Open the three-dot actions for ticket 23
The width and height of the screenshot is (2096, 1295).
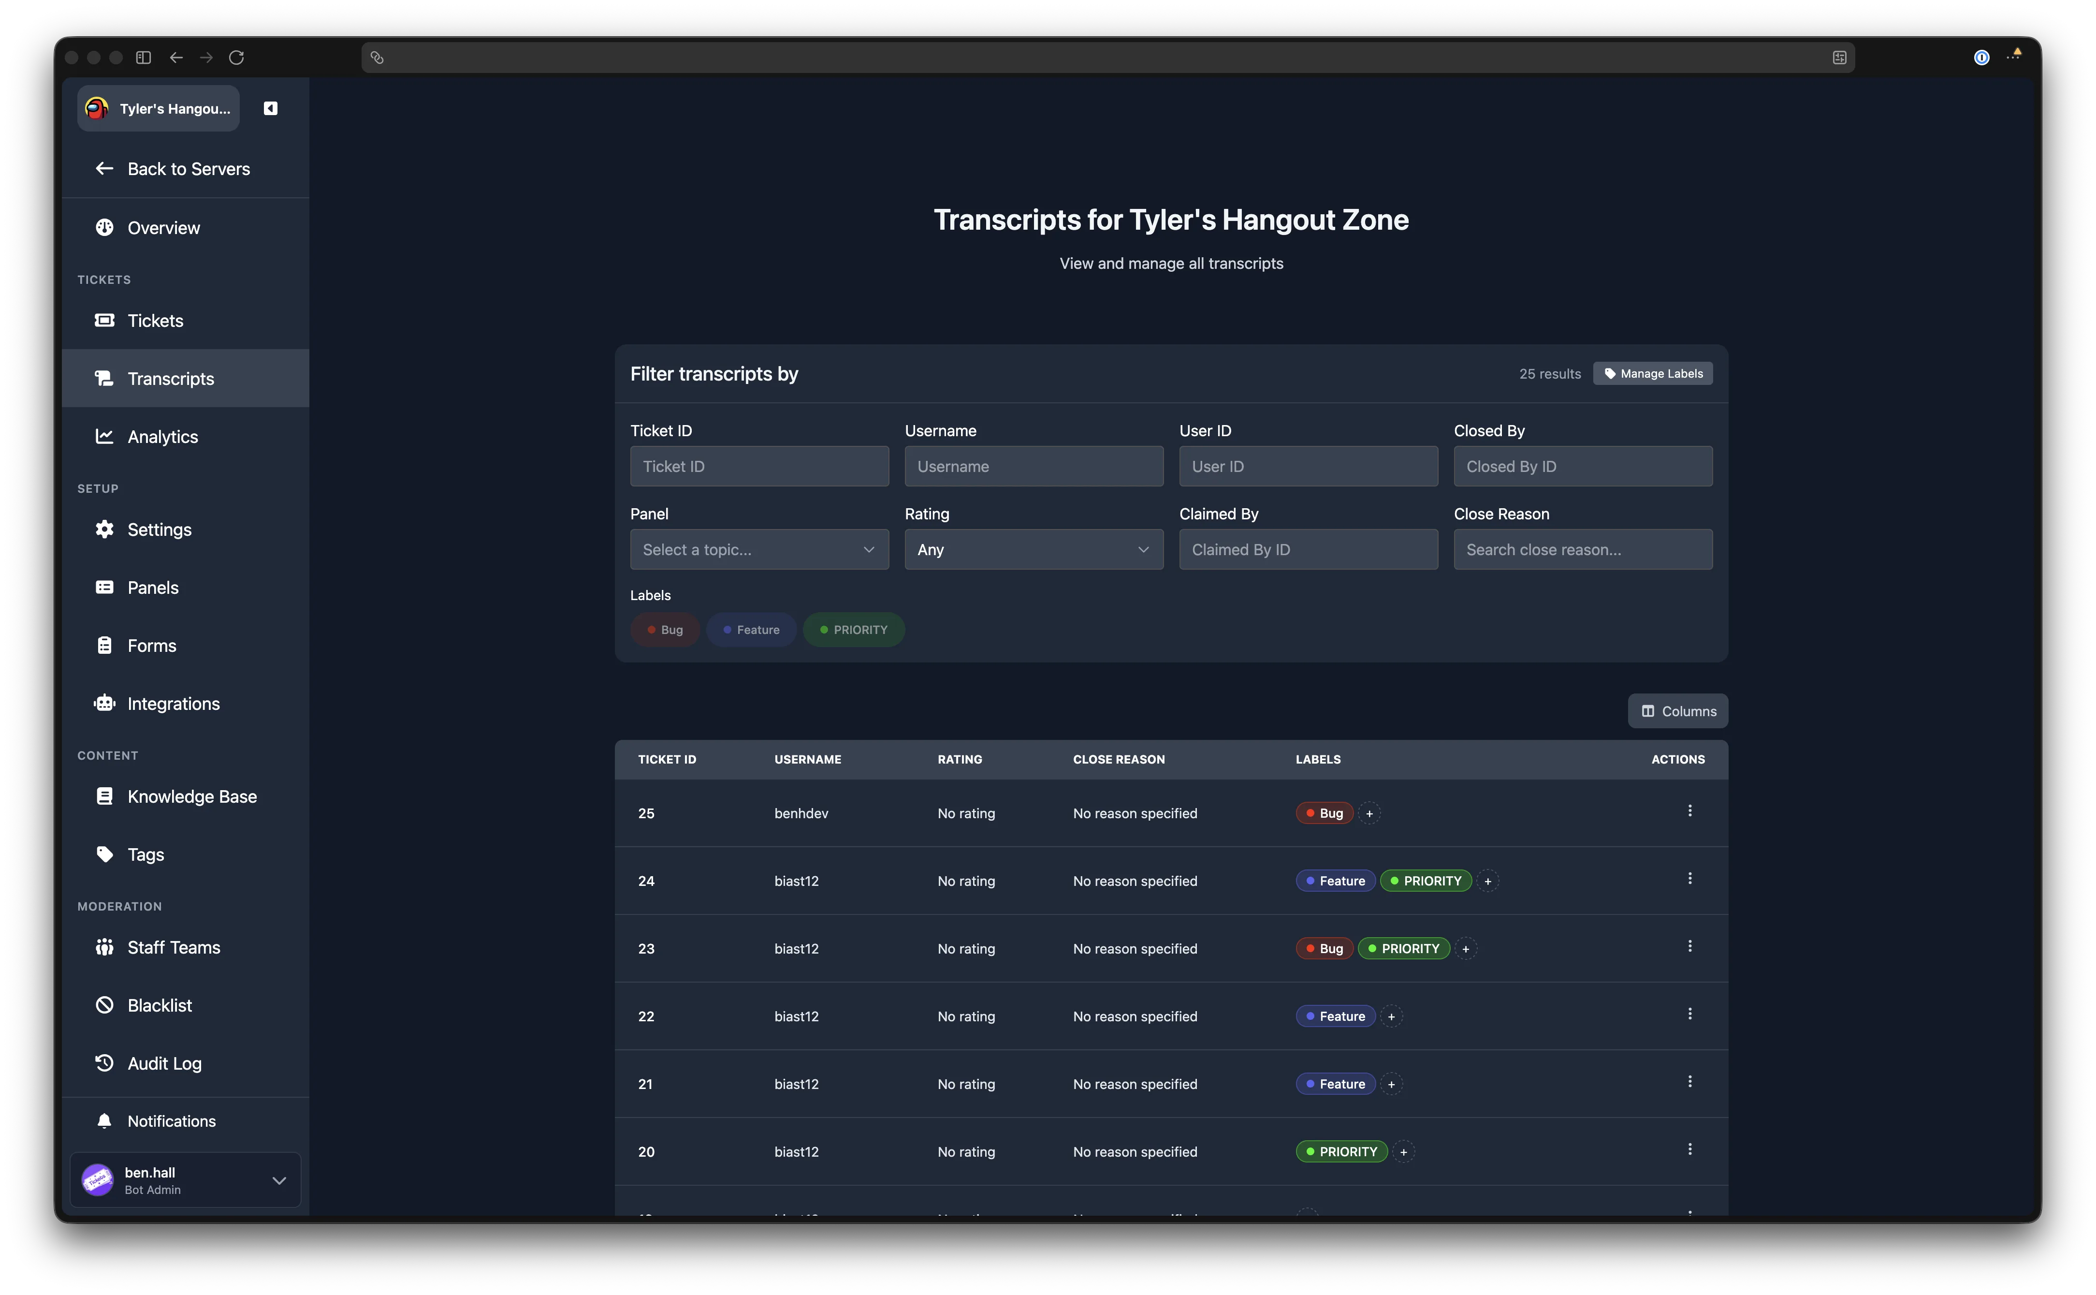(x=1689, y=945)
